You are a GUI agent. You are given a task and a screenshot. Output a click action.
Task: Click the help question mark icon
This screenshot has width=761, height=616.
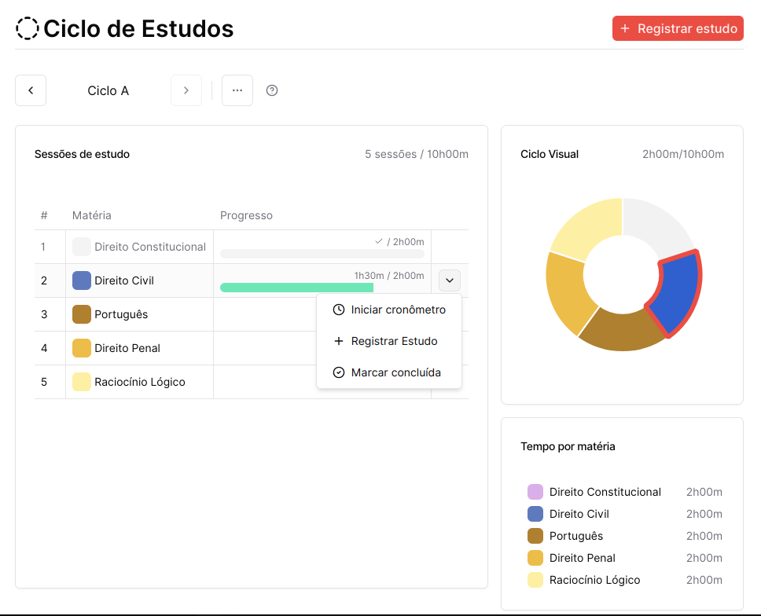tap(272, 90)
